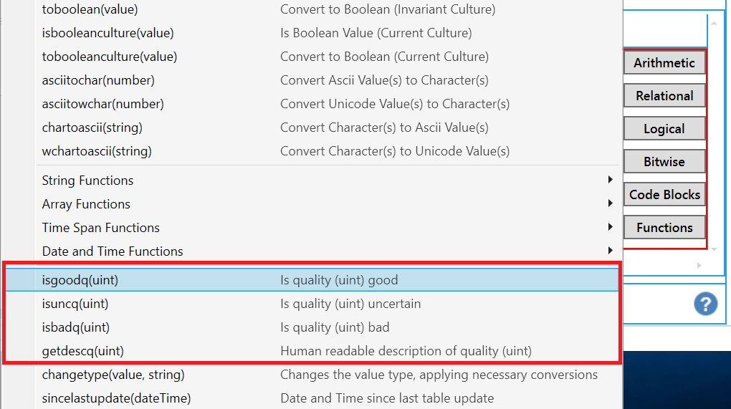
Task: Choose toboolean(value) function
Action: [90, 9]
